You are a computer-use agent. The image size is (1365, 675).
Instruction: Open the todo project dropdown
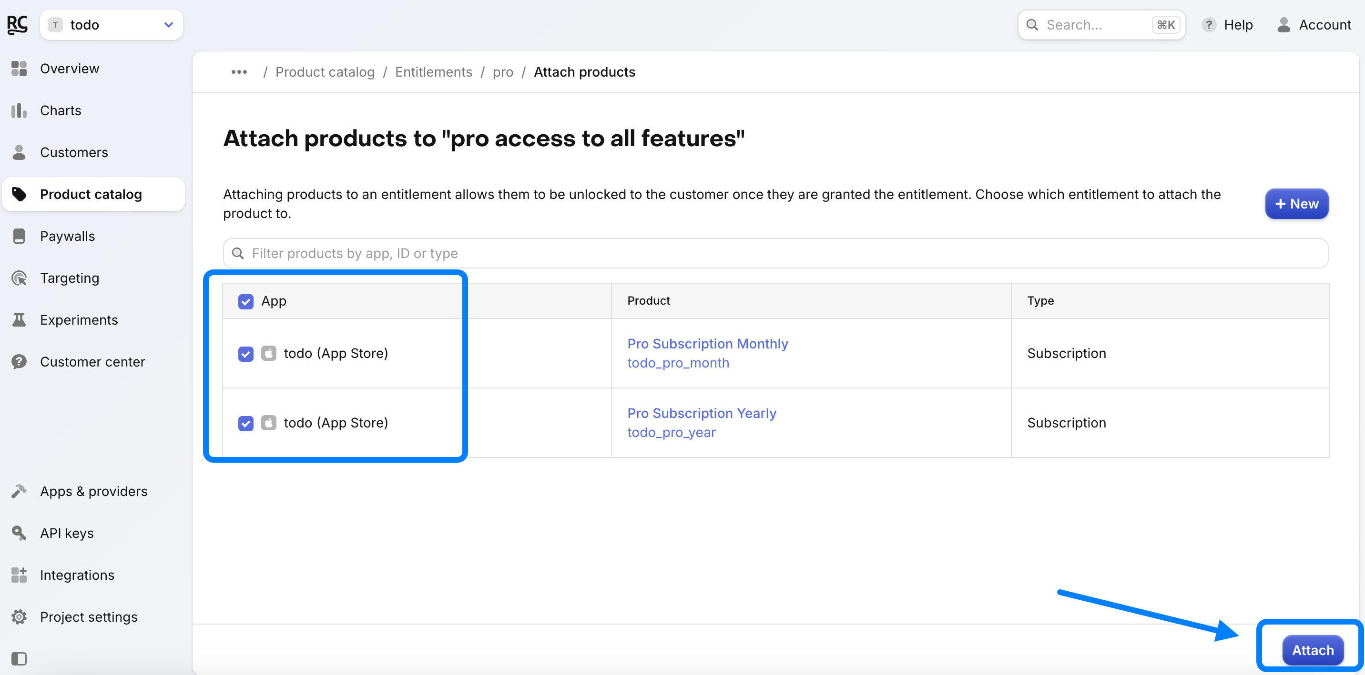click(111, 25)
